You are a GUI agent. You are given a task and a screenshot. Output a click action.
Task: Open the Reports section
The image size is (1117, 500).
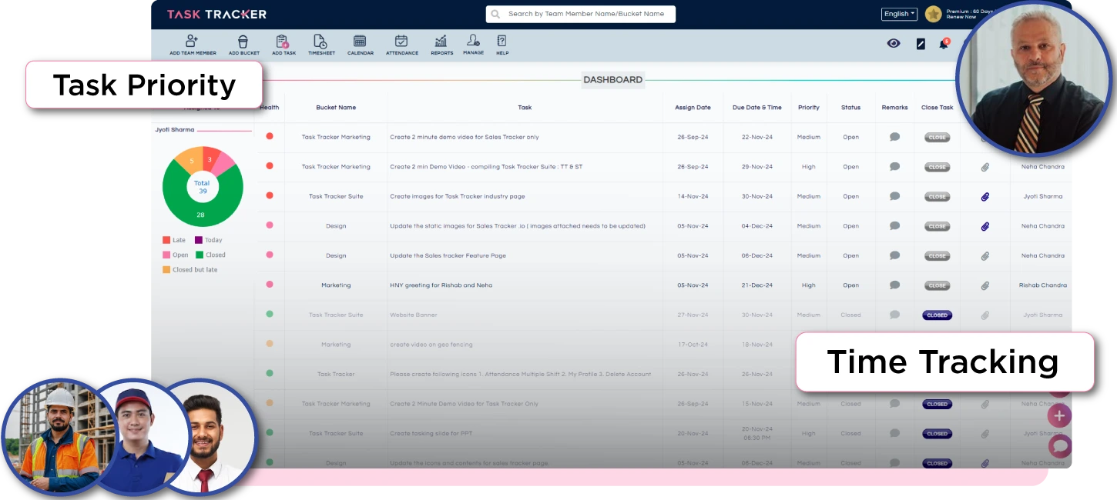coord(441,45)
